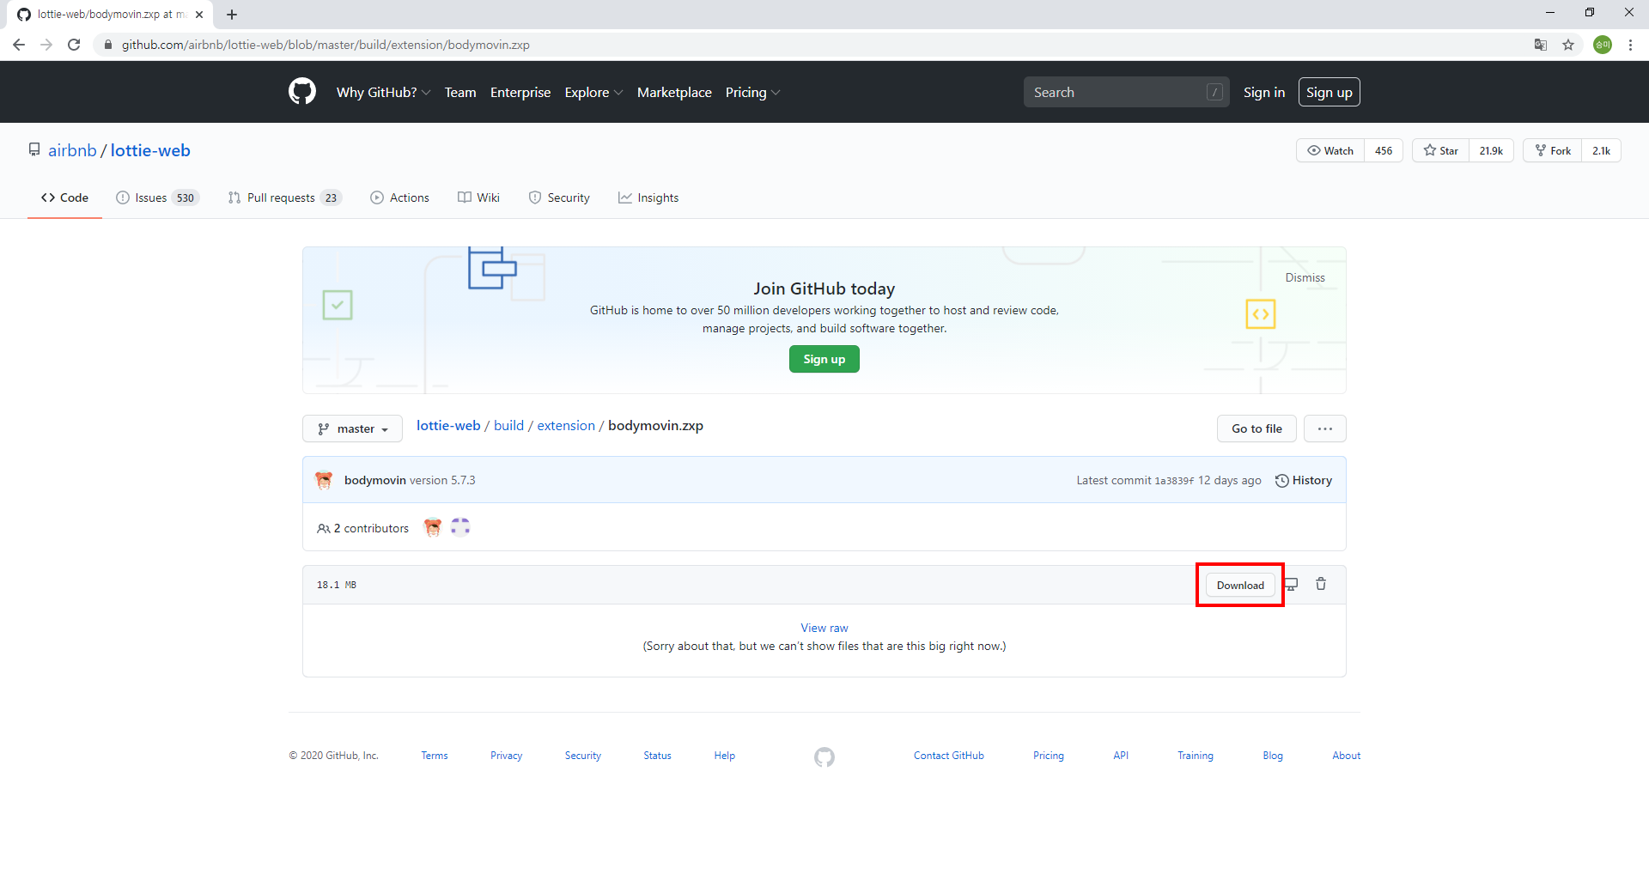This screenshot has height=893, width=1649.
Task: Open Chrome three-dot menu
Action: [1630, 45]
